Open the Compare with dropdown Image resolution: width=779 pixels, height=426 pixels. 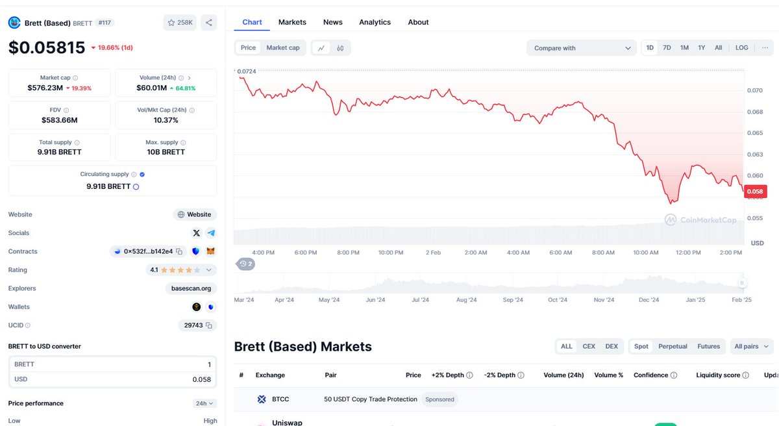point(582,48)
